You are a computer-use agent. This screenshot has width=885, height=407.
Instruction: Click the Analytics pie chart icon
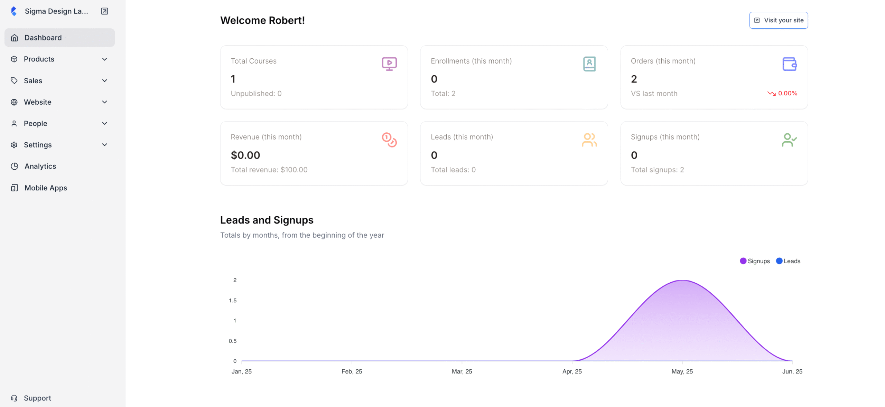pos(14,166)
